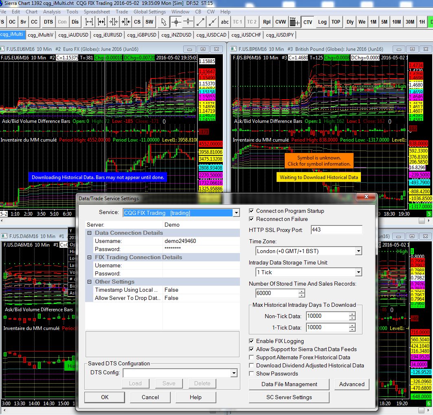Enable the Show Passwords checkbox
Screen dimensions: 433x415
[252, 373]
